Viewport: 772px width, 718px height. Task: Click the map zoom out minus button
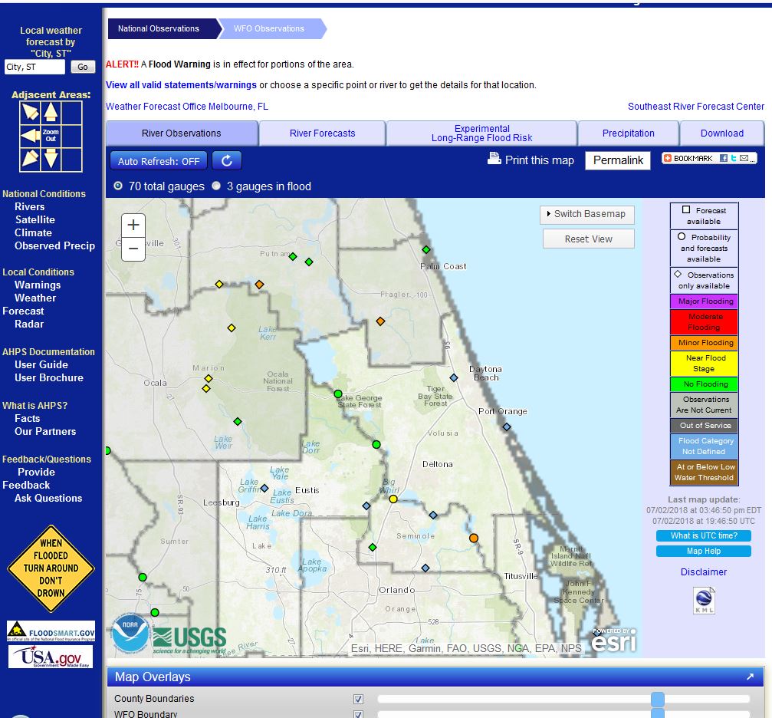click(133, 249)
